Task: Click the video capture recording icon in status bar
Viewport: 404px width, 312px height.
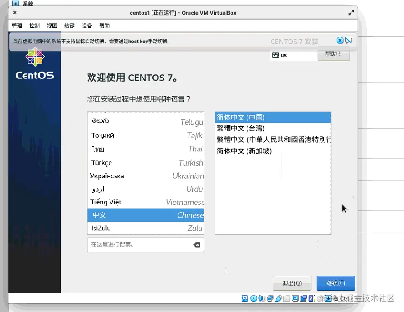Action: pyautogui.click(x=304, y=298)
